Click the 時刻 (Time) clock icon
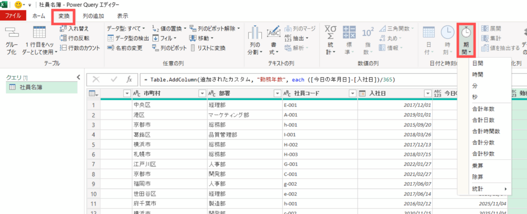The width and height of the screenshot is (527, 214). click(x=447, y=35)
